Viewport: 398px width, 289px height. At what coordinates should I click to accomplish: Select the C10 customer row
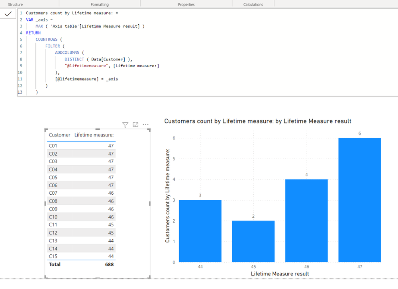81,217
